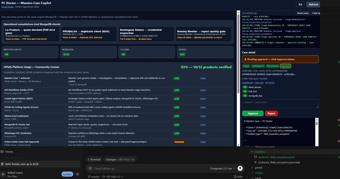Open link for WhatsApp HITL (Evolution) row
The height and width of the screenshot is (179, 340).
(x=203, y=133)
